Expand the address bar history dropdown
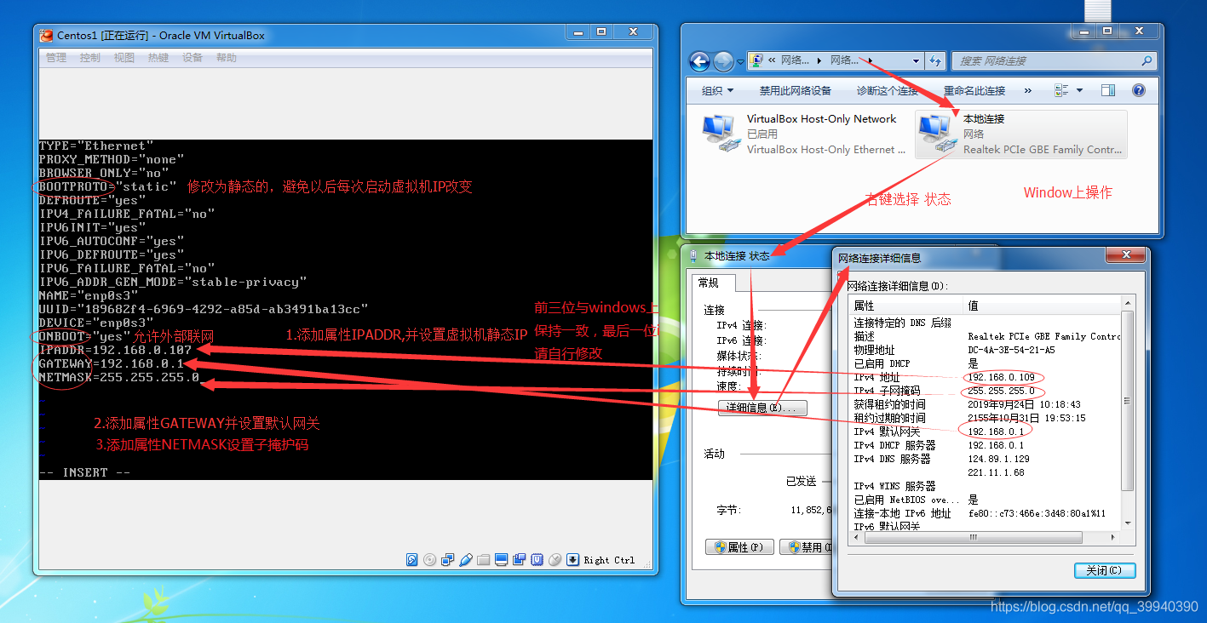1207x623 pixels. pyautogui.click(x=916, y=61)
